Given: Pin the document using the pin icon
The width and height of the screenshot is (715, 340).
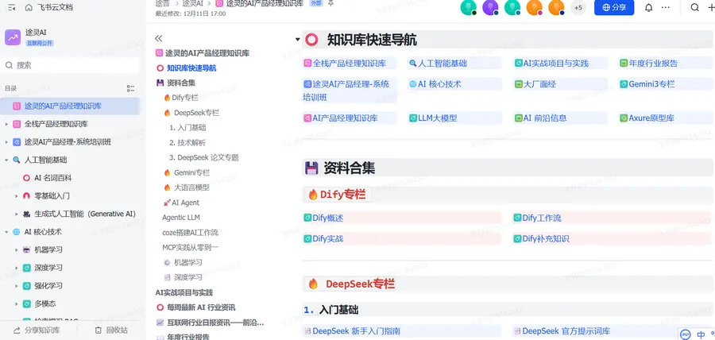Looking at the screenshot, I should click(x=330, y=4).
